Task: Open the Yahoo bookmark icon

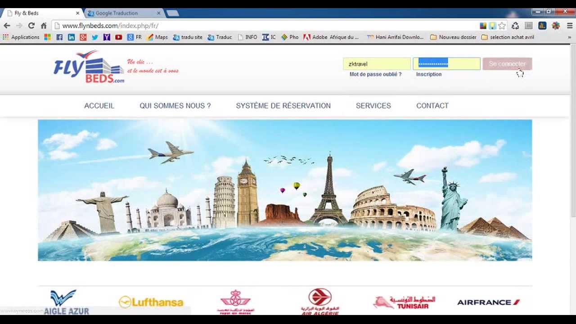Action: [107, 37]
